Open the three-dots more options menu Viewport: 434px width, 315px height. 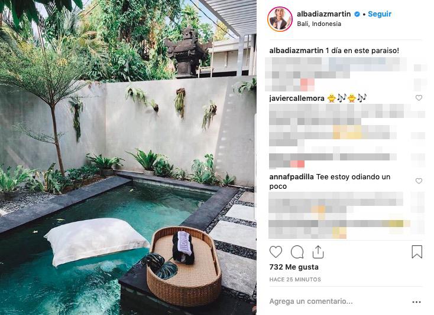(x=417, y=302)
